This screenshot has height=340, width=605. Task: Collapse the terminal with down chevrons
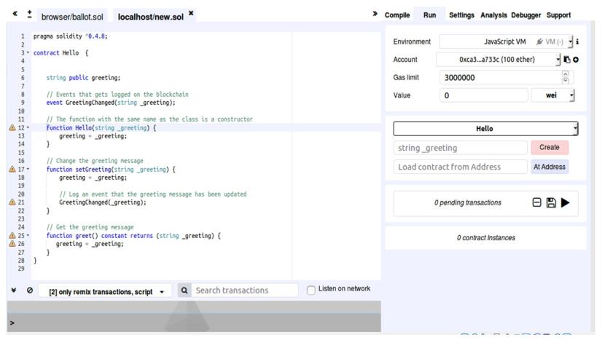13,290
